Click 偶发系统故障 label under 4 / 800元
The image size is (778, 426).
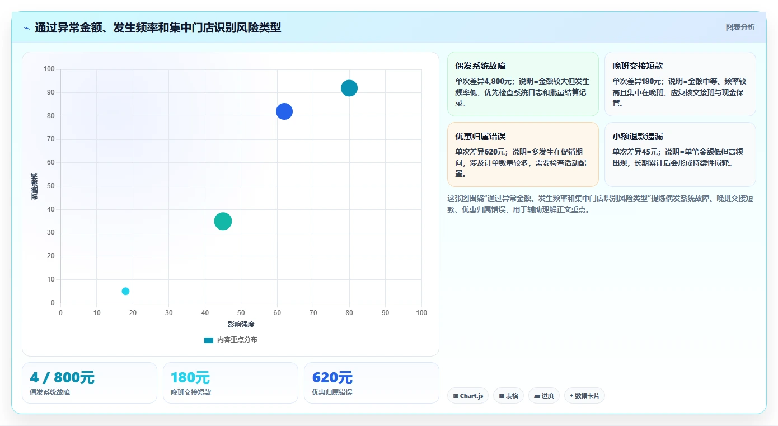50,392
